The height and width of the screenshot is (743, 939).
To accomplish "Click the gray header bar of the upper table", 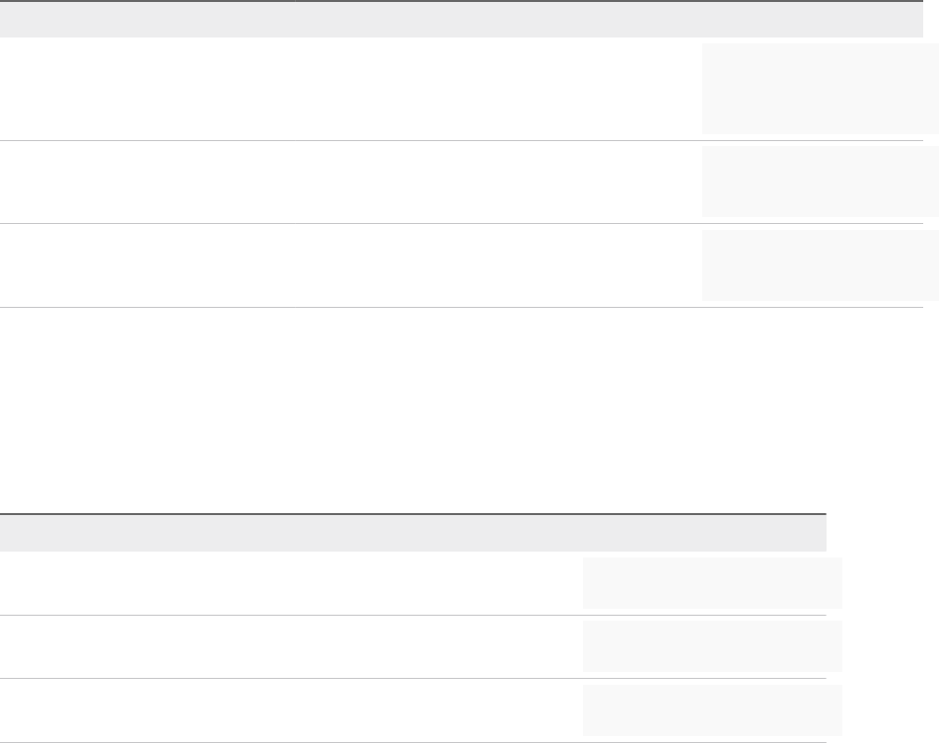I will [x=462, y=20].
